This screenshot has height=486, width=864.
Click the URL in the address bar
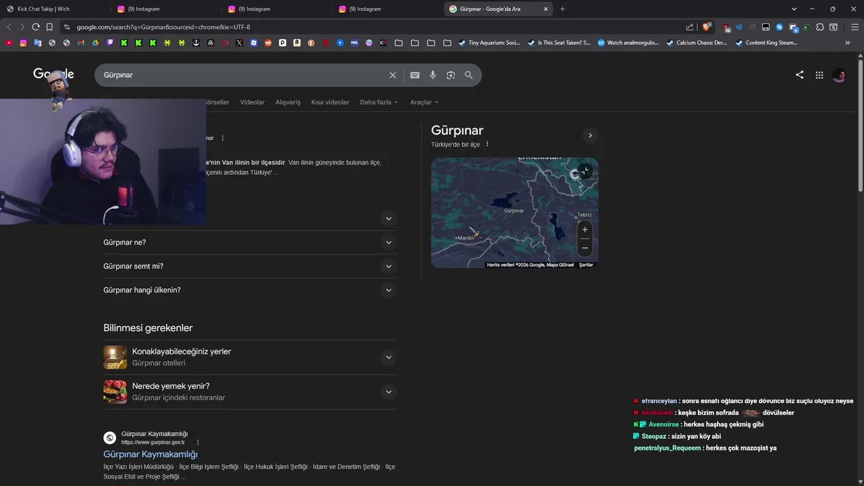tap(163, 27)
